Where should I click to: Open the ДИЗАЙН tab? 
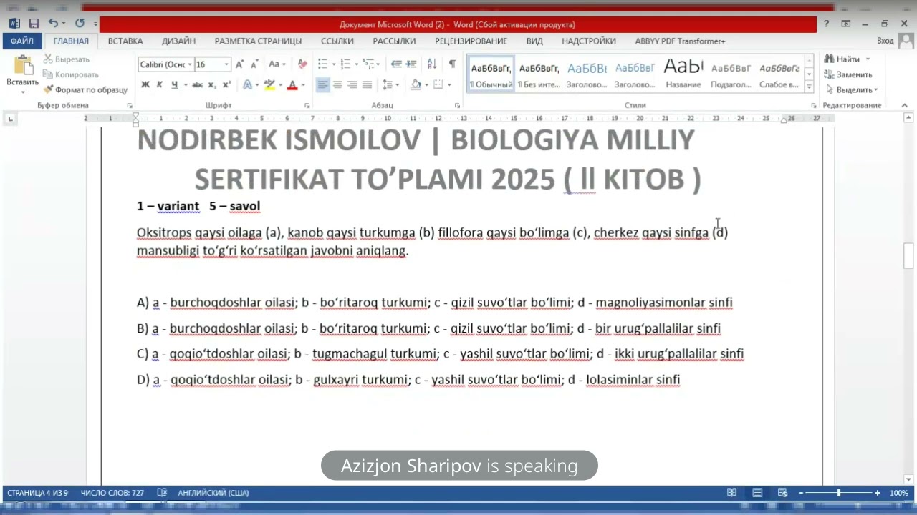[178, 41]
